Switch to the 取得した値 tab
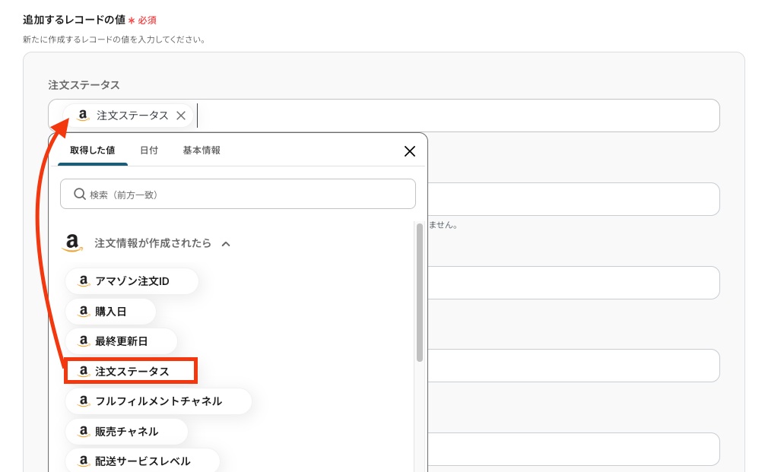The height and width of the screenshot is (472, 765). point(92,150)
